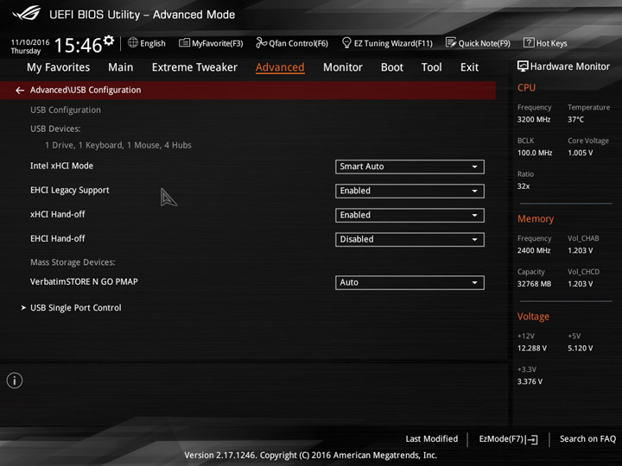The width and height of the screenshot is (622, 466).
Task: Click the back arrow in the breadcrumb bar
Action: [x=20, y=91]
